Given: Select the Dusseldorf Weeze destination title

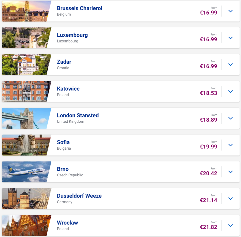Looking at the screenshot, I should coord(79,196).
